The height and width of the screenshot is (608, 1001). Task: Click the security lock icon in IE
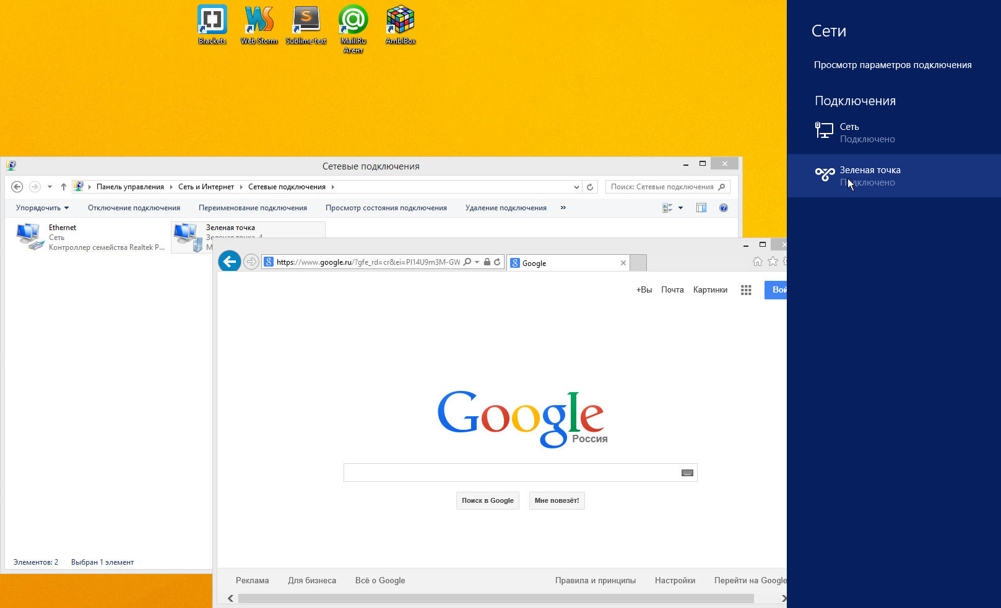[x=487, y=262]
